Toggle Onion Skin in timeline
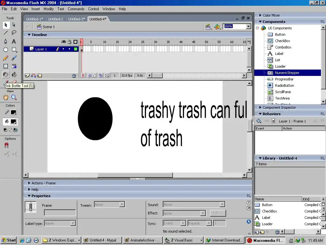 tap(89, 75)
